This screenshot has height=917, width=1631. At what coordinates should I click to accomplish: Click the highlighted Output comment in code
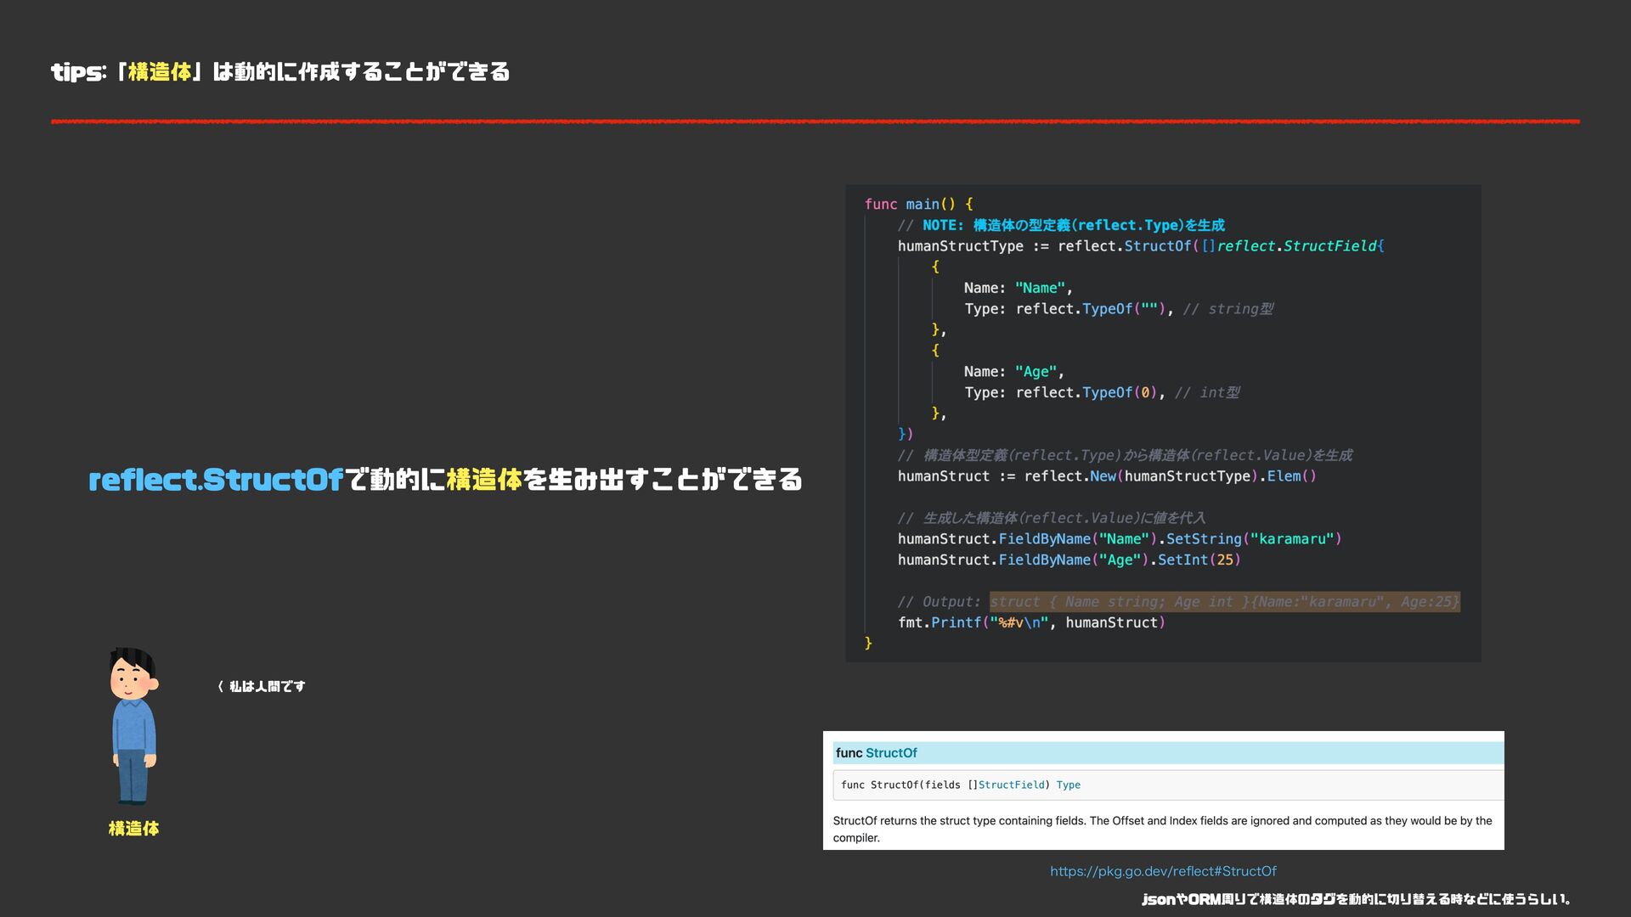[1223, 602]
